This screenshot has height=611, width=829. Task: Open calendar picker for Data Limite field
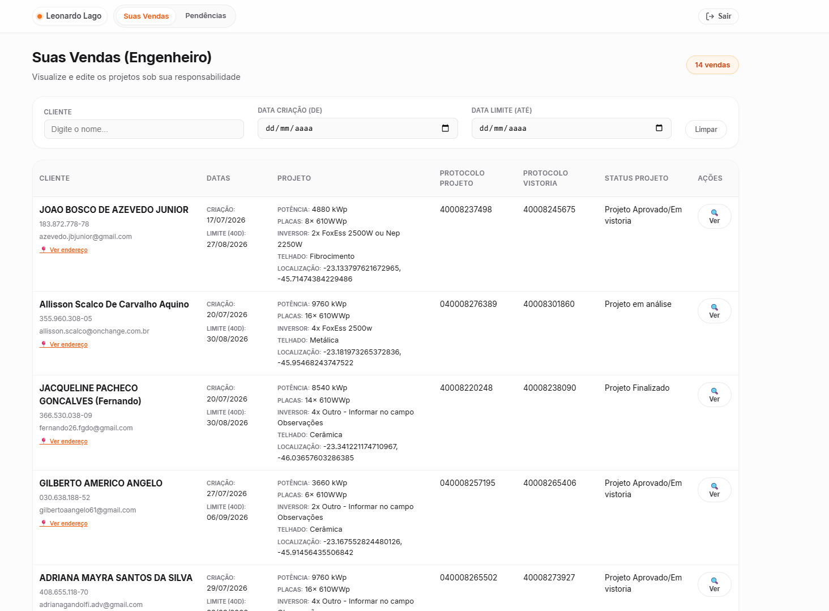click(x=659, y=128)
